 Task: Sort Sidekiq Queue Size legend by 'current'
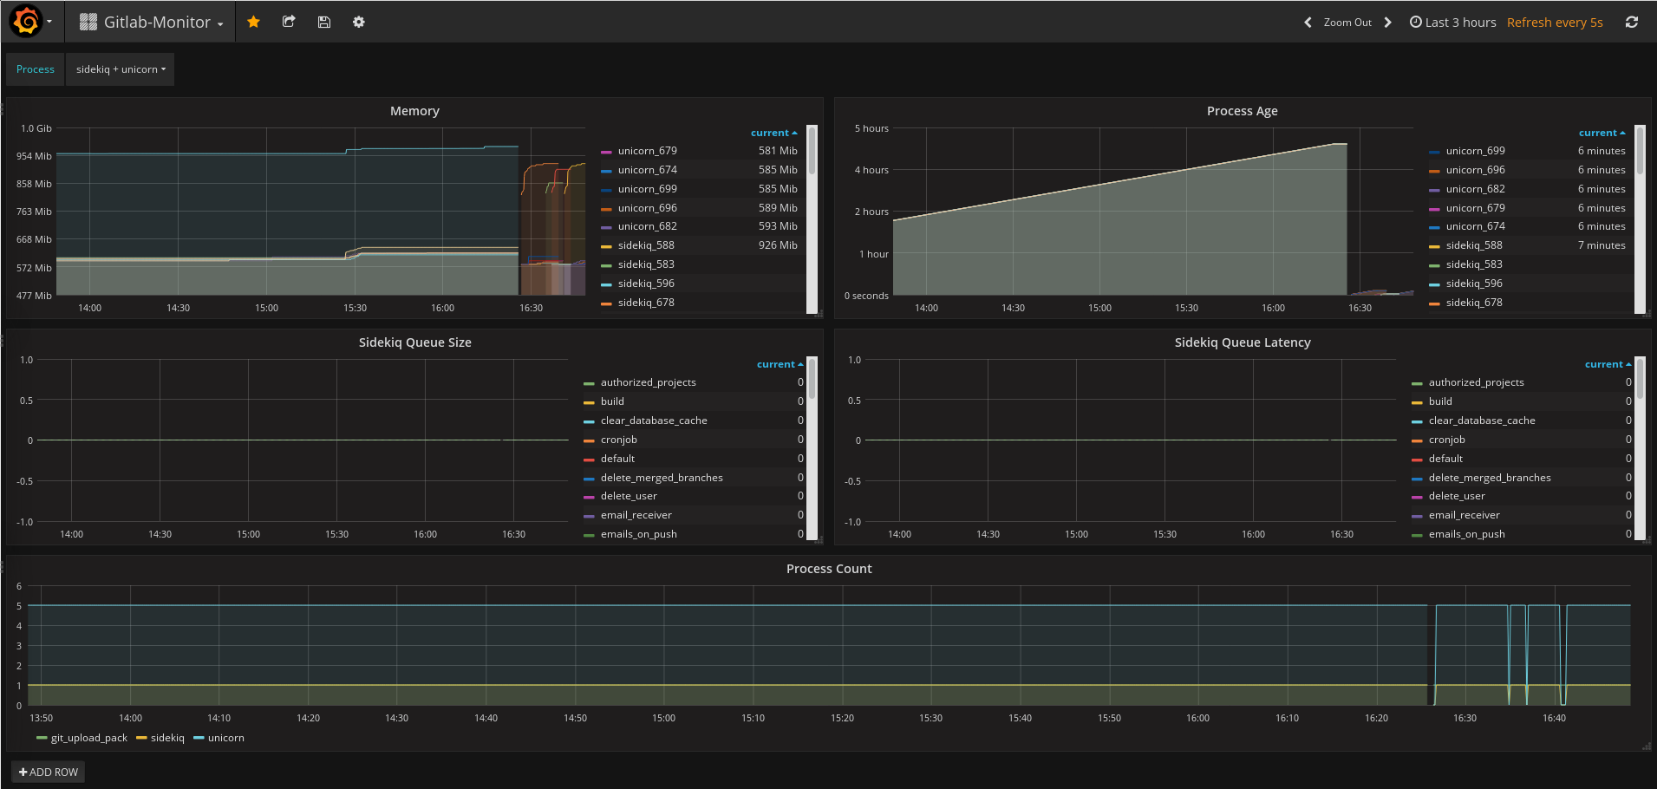tap(780, 364)
